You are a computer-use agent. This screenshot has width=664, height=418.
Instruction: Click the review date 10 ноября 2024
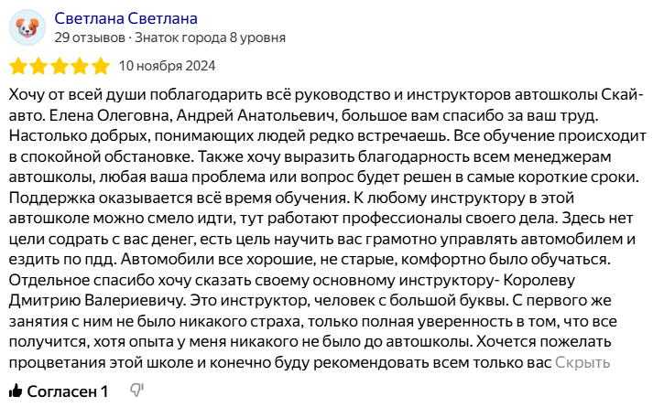tap(168, 66)
